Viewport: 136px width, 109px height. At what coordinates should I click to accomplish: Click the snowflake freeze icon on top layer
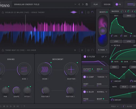coord(82,12)
